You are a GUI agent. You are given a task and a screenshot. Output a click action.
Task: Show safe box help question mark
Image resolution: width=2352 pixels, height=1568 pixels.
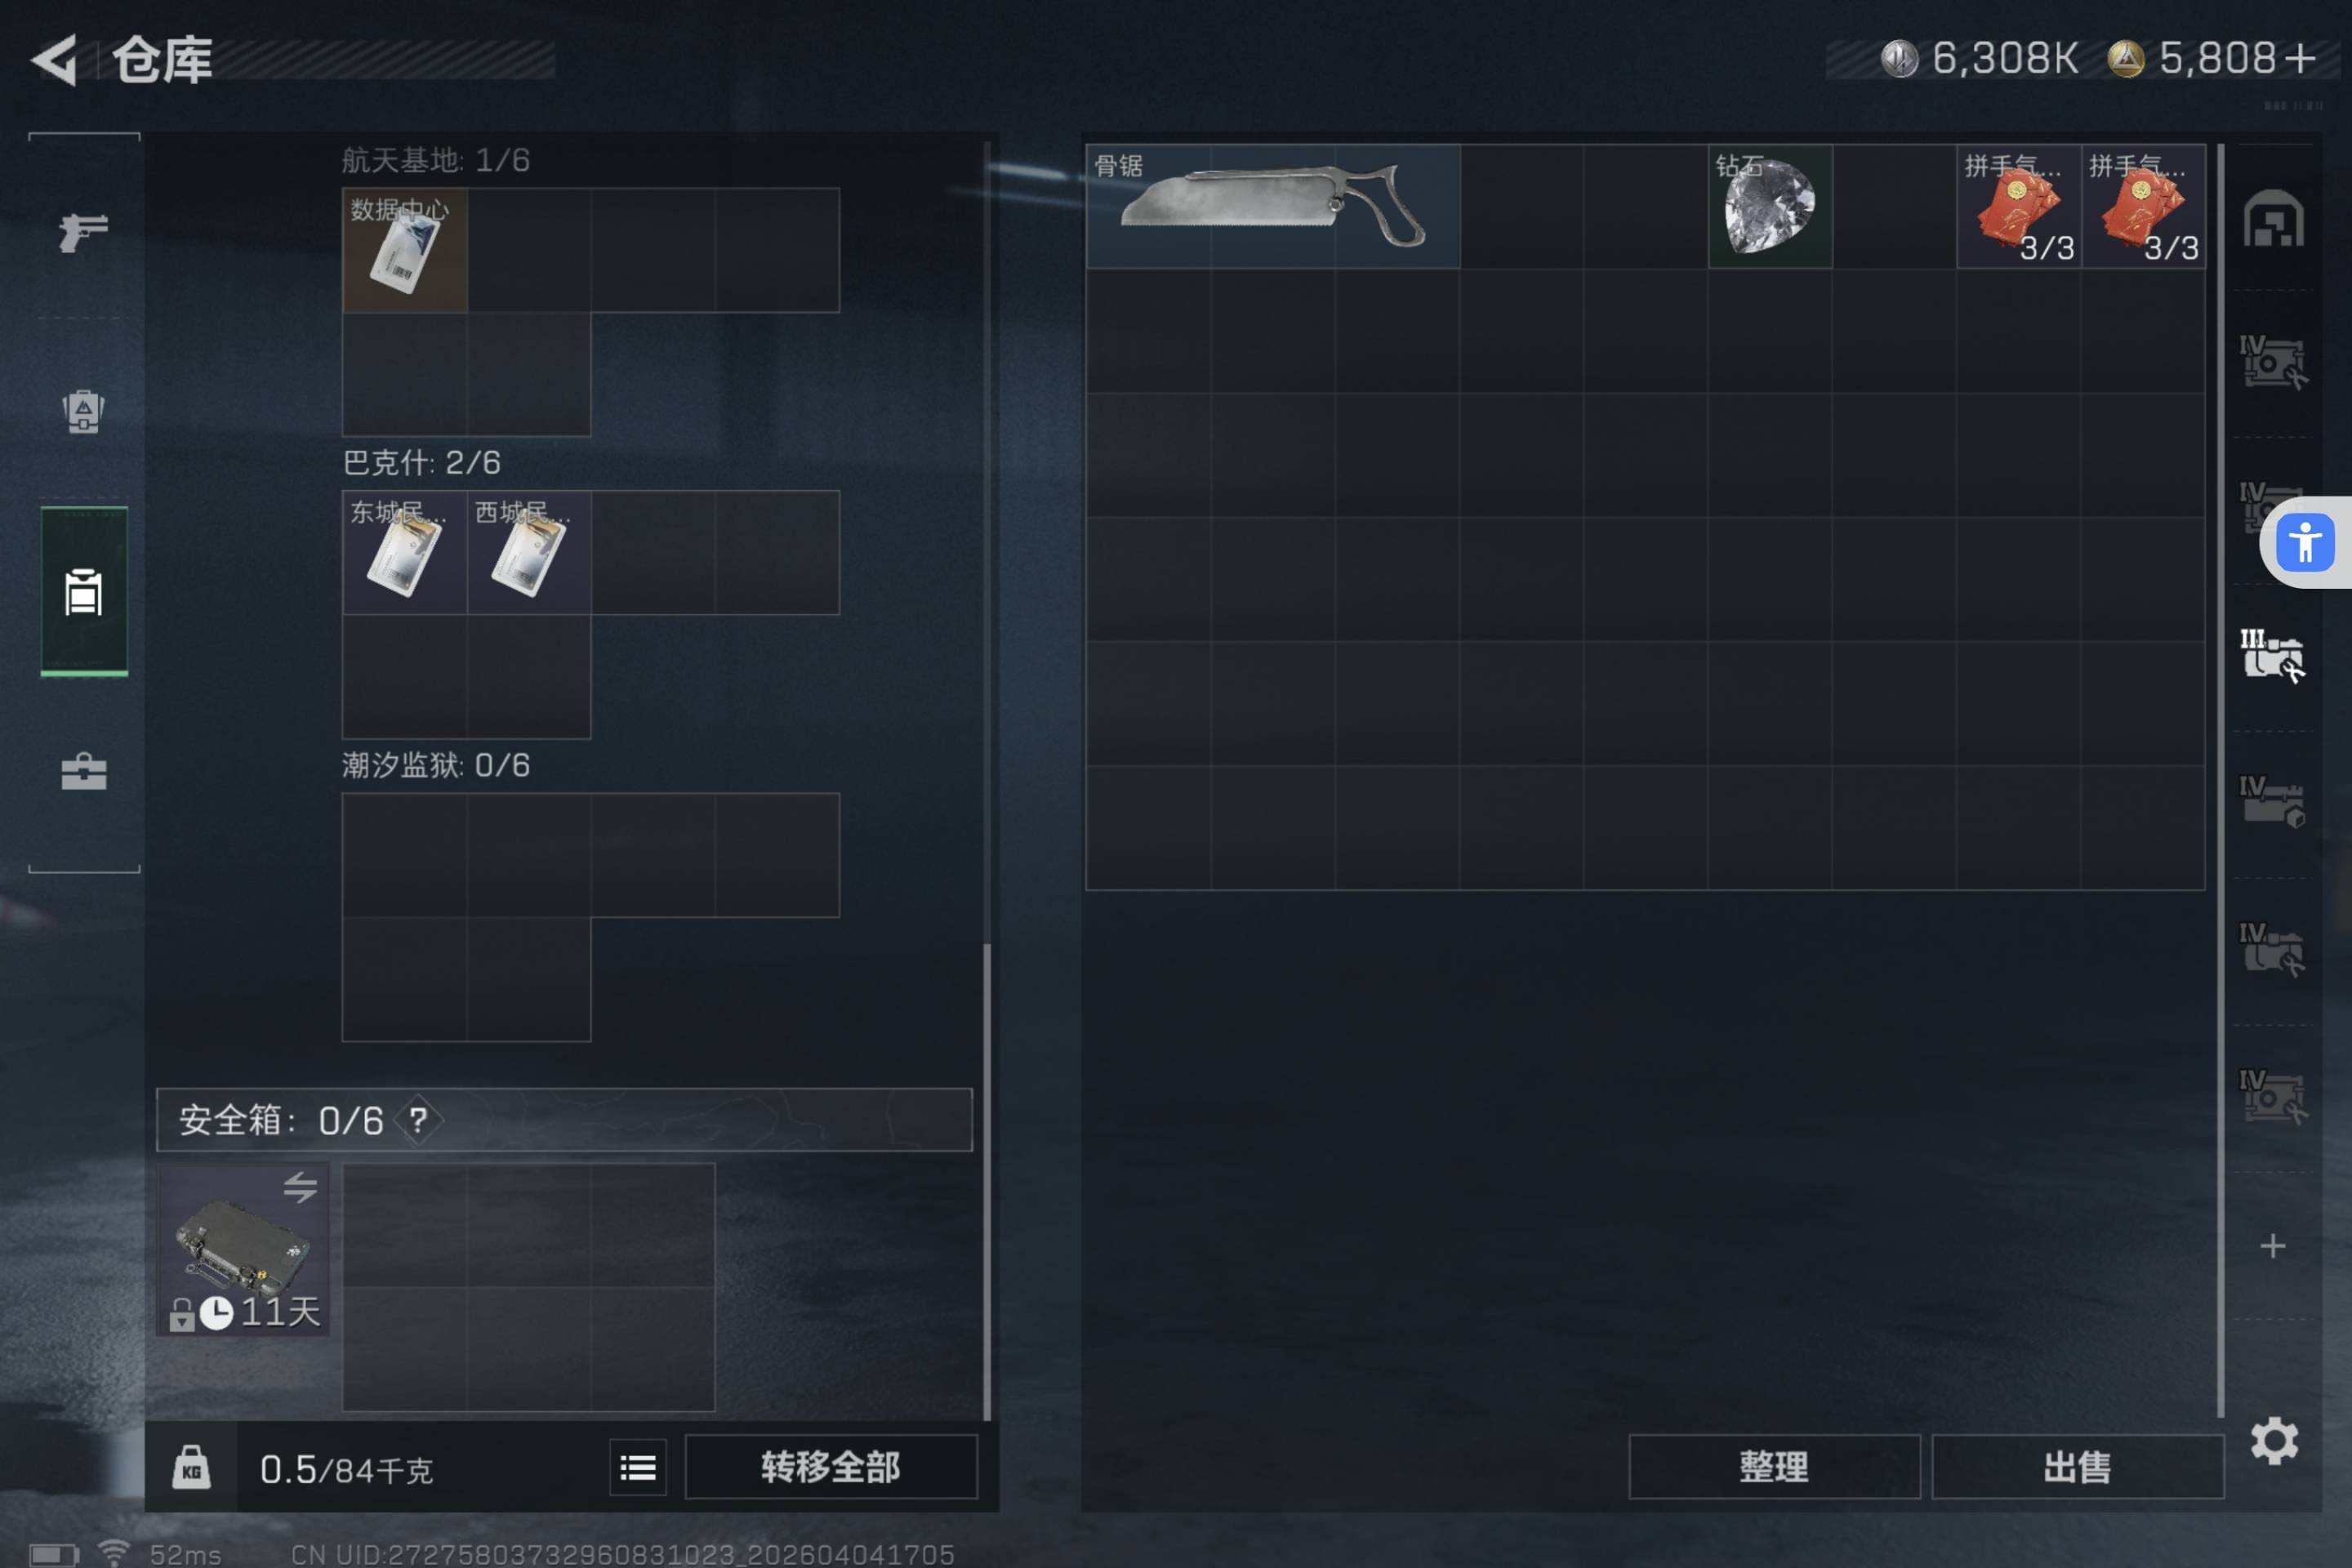(418, 1120)
